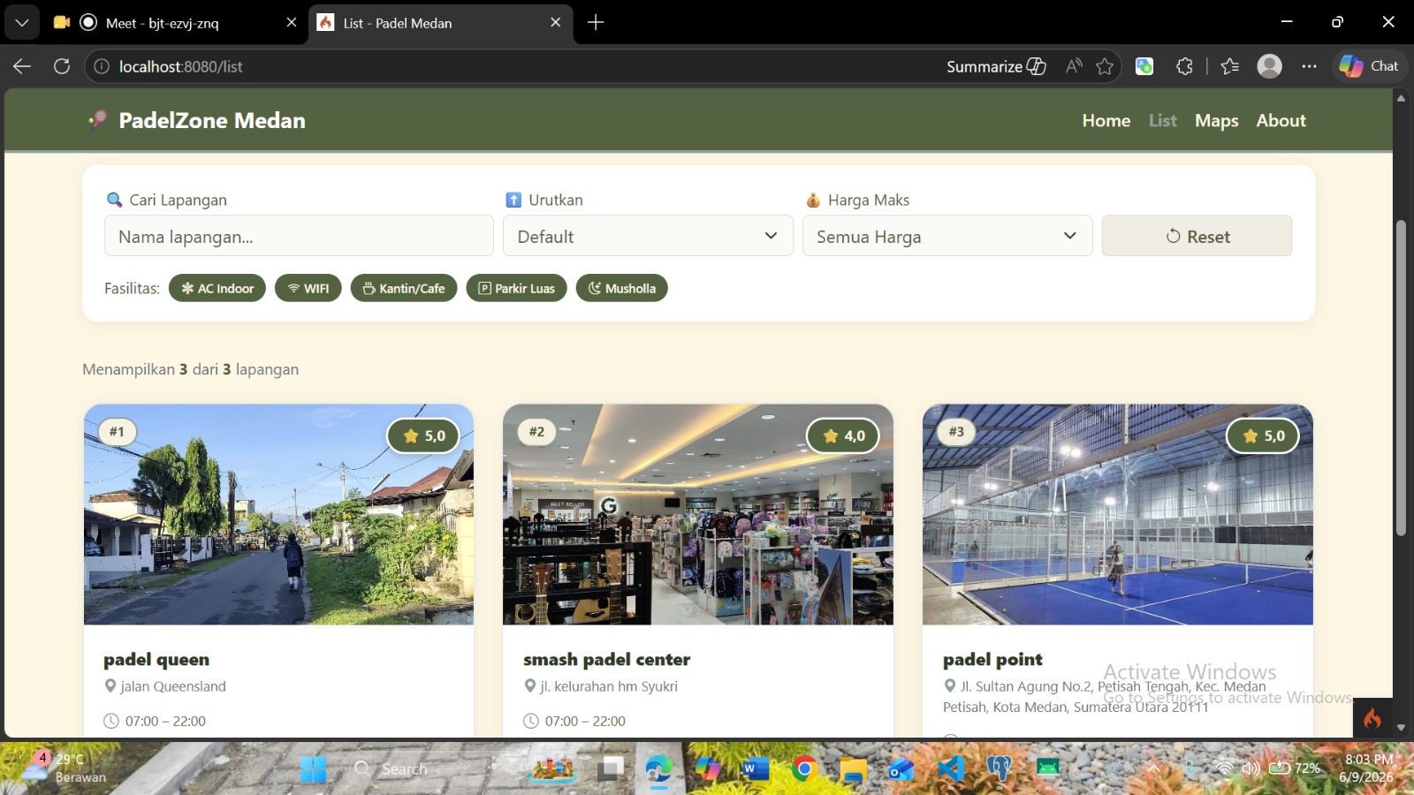Open the Wi-Fi network tray icon
The width and height of the screenshot is (1414, 795).
(1225, 768)
